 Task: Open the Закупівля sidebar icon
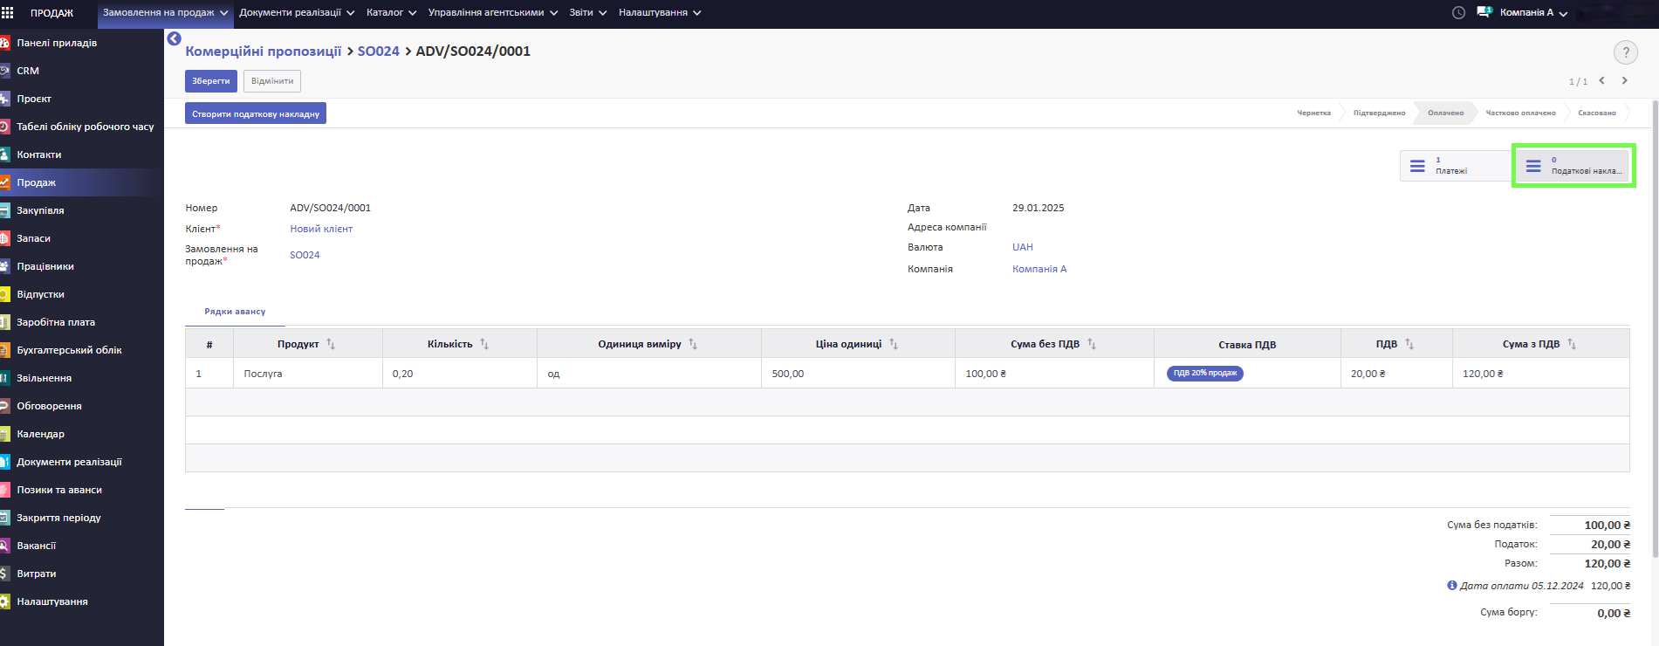click(4, 210)
